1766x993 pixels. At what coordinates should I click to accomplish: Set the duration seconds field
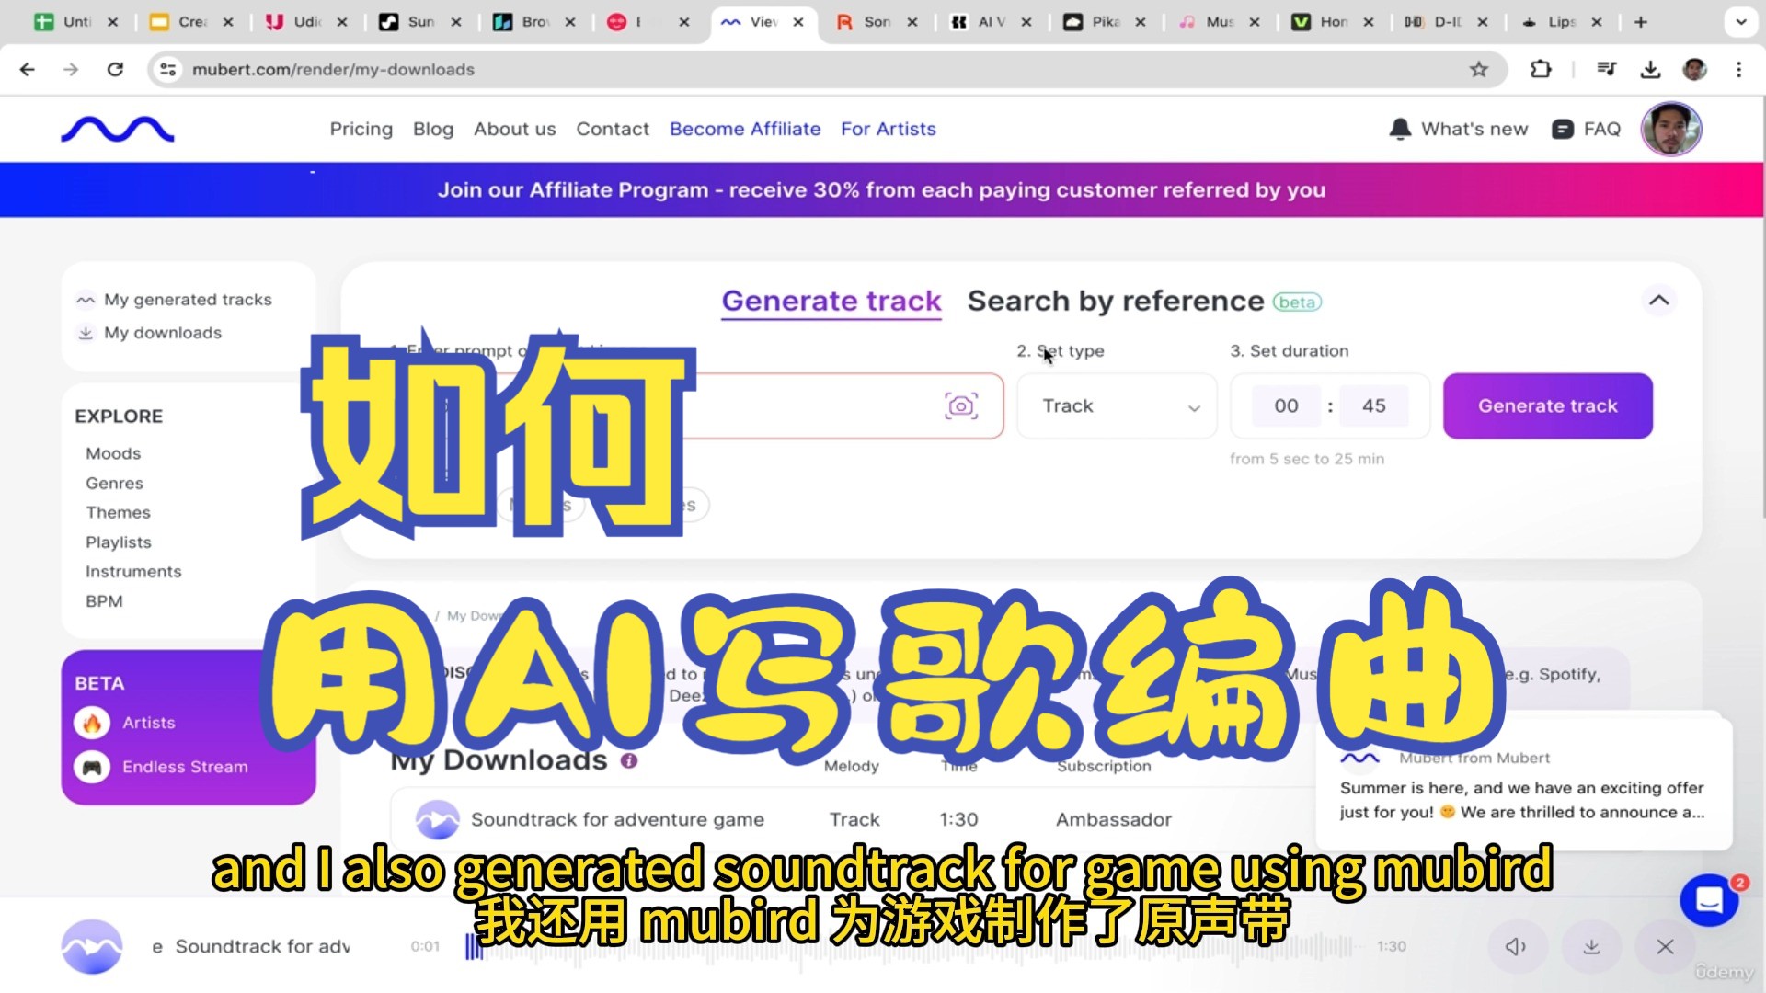1373,405
